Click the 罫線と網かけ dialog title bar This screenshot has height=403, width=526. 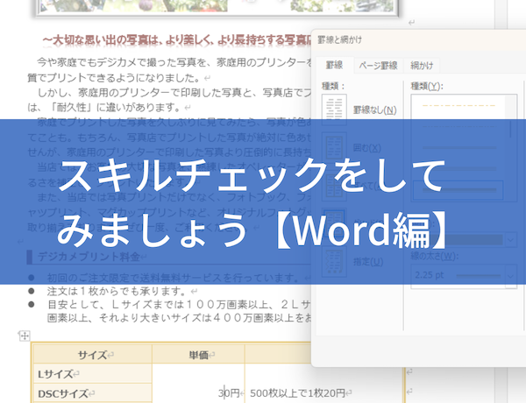(418, 39)
